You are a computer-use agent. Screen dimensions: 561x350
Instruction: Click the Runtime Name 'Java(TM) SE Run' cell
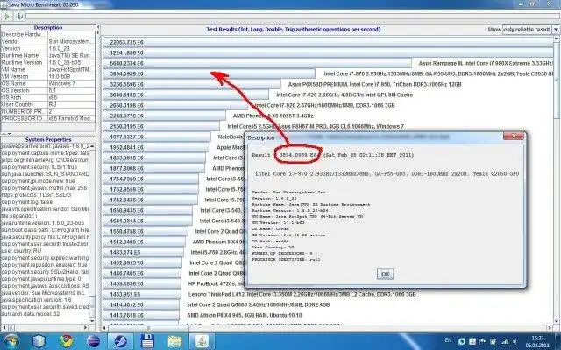tap(71, 55)
